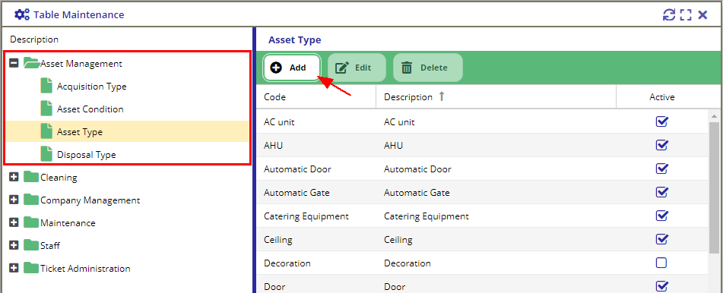Sort by the Description column header
This screenshot has width=723, height=293.
[x=496, y=96]
